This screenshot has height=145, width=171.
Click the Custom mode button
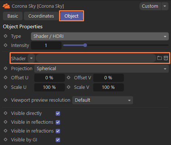click(x=150, y=6)
